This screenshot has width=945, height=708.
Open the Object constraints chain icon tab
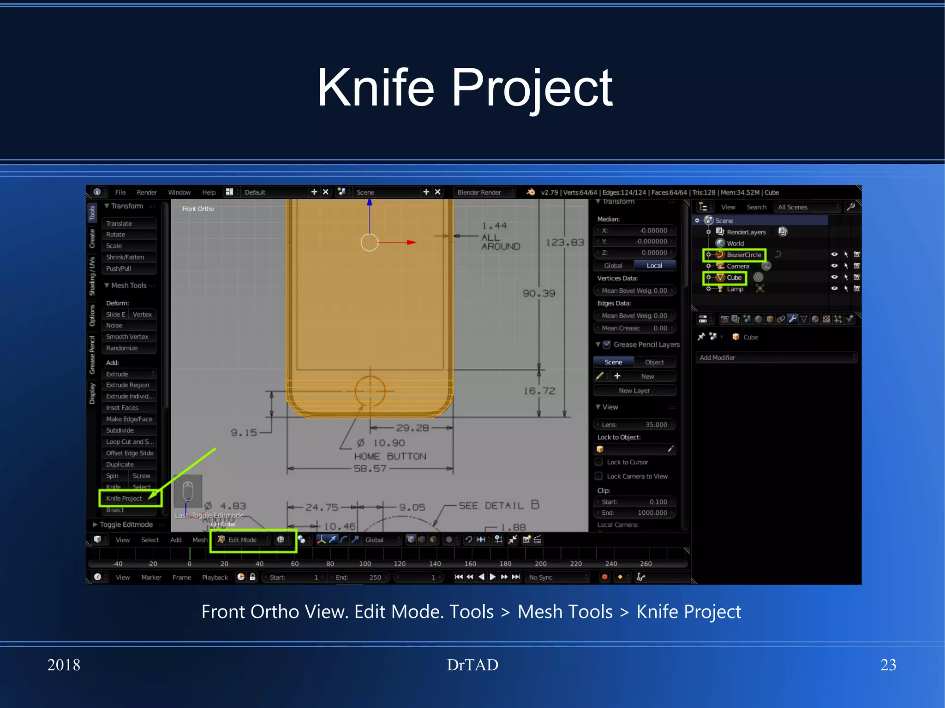point(781,319)
